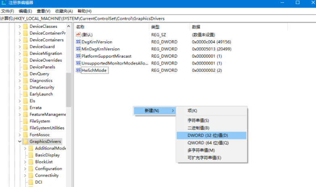Click the folder icon of DeviceContainers
Viewport: 316px width, 187px height.
click(x=25, y=40)
